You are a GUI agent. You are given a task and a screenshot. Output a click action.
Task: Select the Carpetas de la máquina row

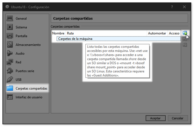click(118, 39)
